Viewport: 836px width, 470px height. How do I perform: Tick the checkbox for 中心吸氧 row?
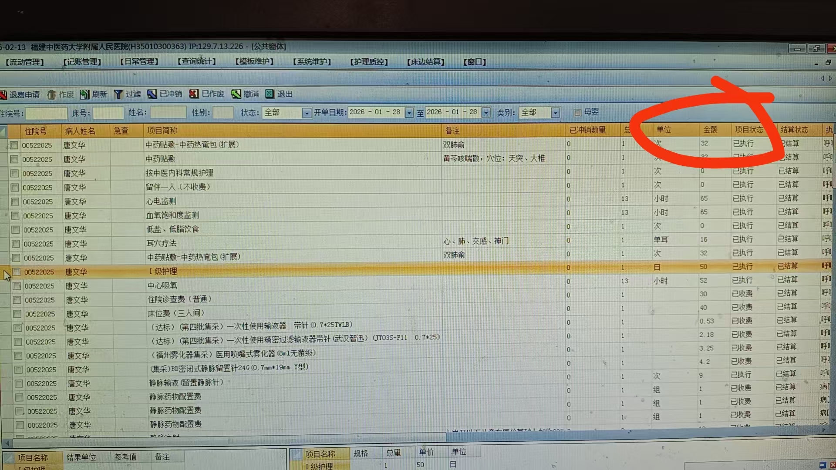[17, 286]
